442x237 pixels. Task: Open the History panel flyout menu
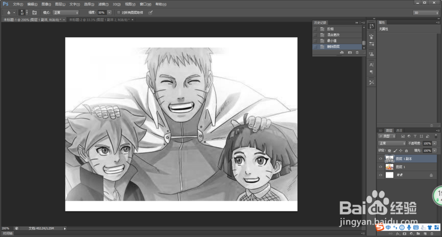coord(363,23)
